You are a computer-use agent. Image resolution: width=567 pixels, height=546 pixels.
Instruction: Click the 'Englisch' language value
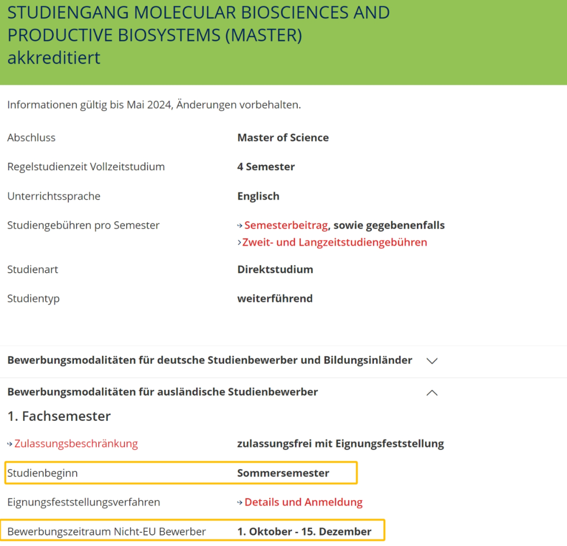[x=258, y=197]
